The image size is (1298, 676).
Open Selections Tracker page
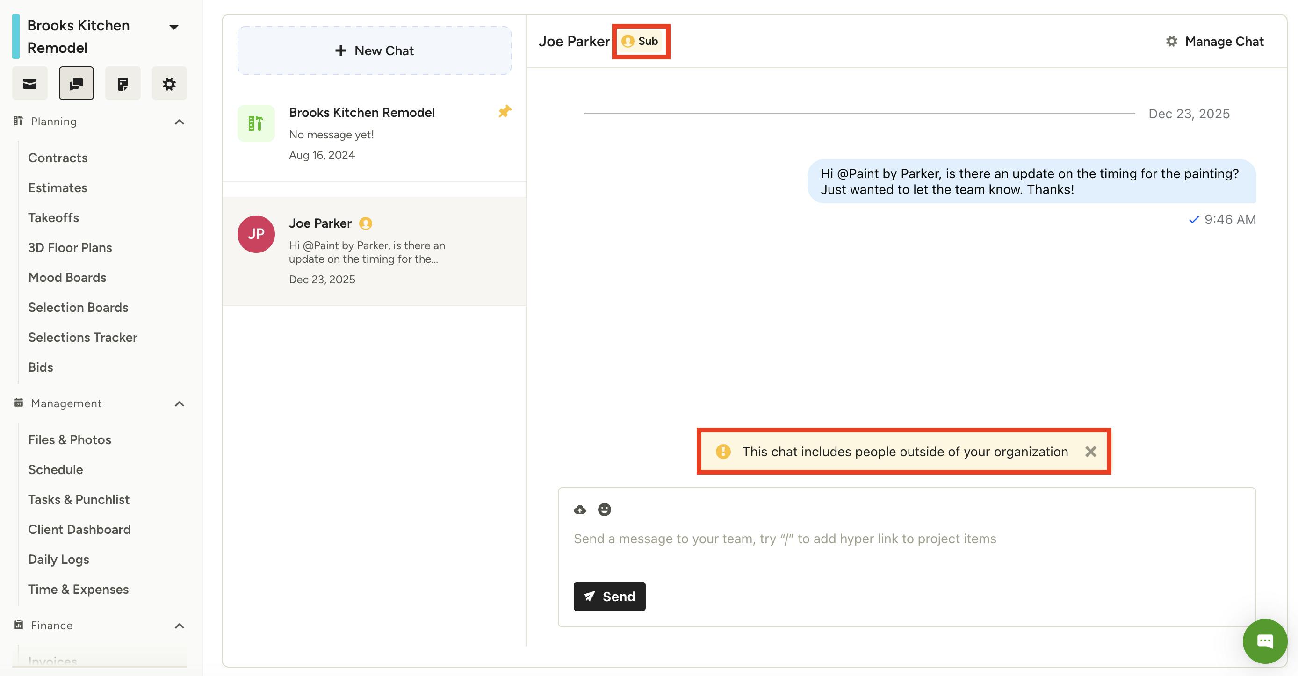pos(83,338)
